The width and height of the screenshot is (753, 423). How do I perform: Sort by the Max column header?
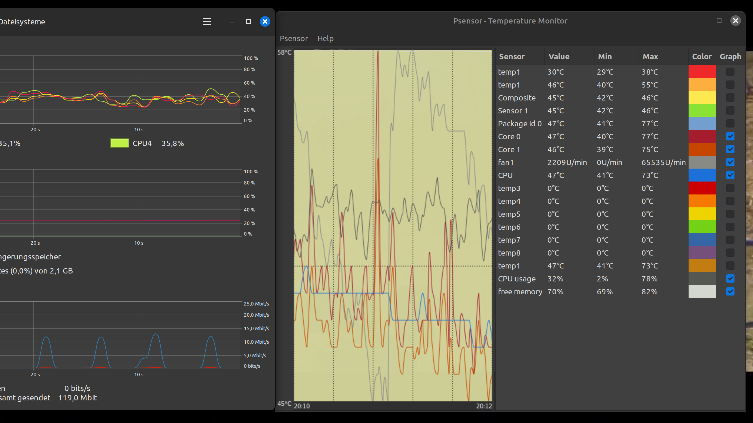[x=650, y=57]
